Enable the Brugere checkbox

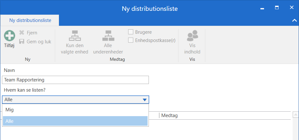131,32
